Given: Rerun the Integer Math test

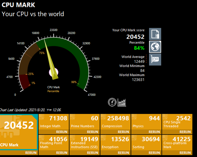Looking at the screenshot, I should tap(62, 132).
